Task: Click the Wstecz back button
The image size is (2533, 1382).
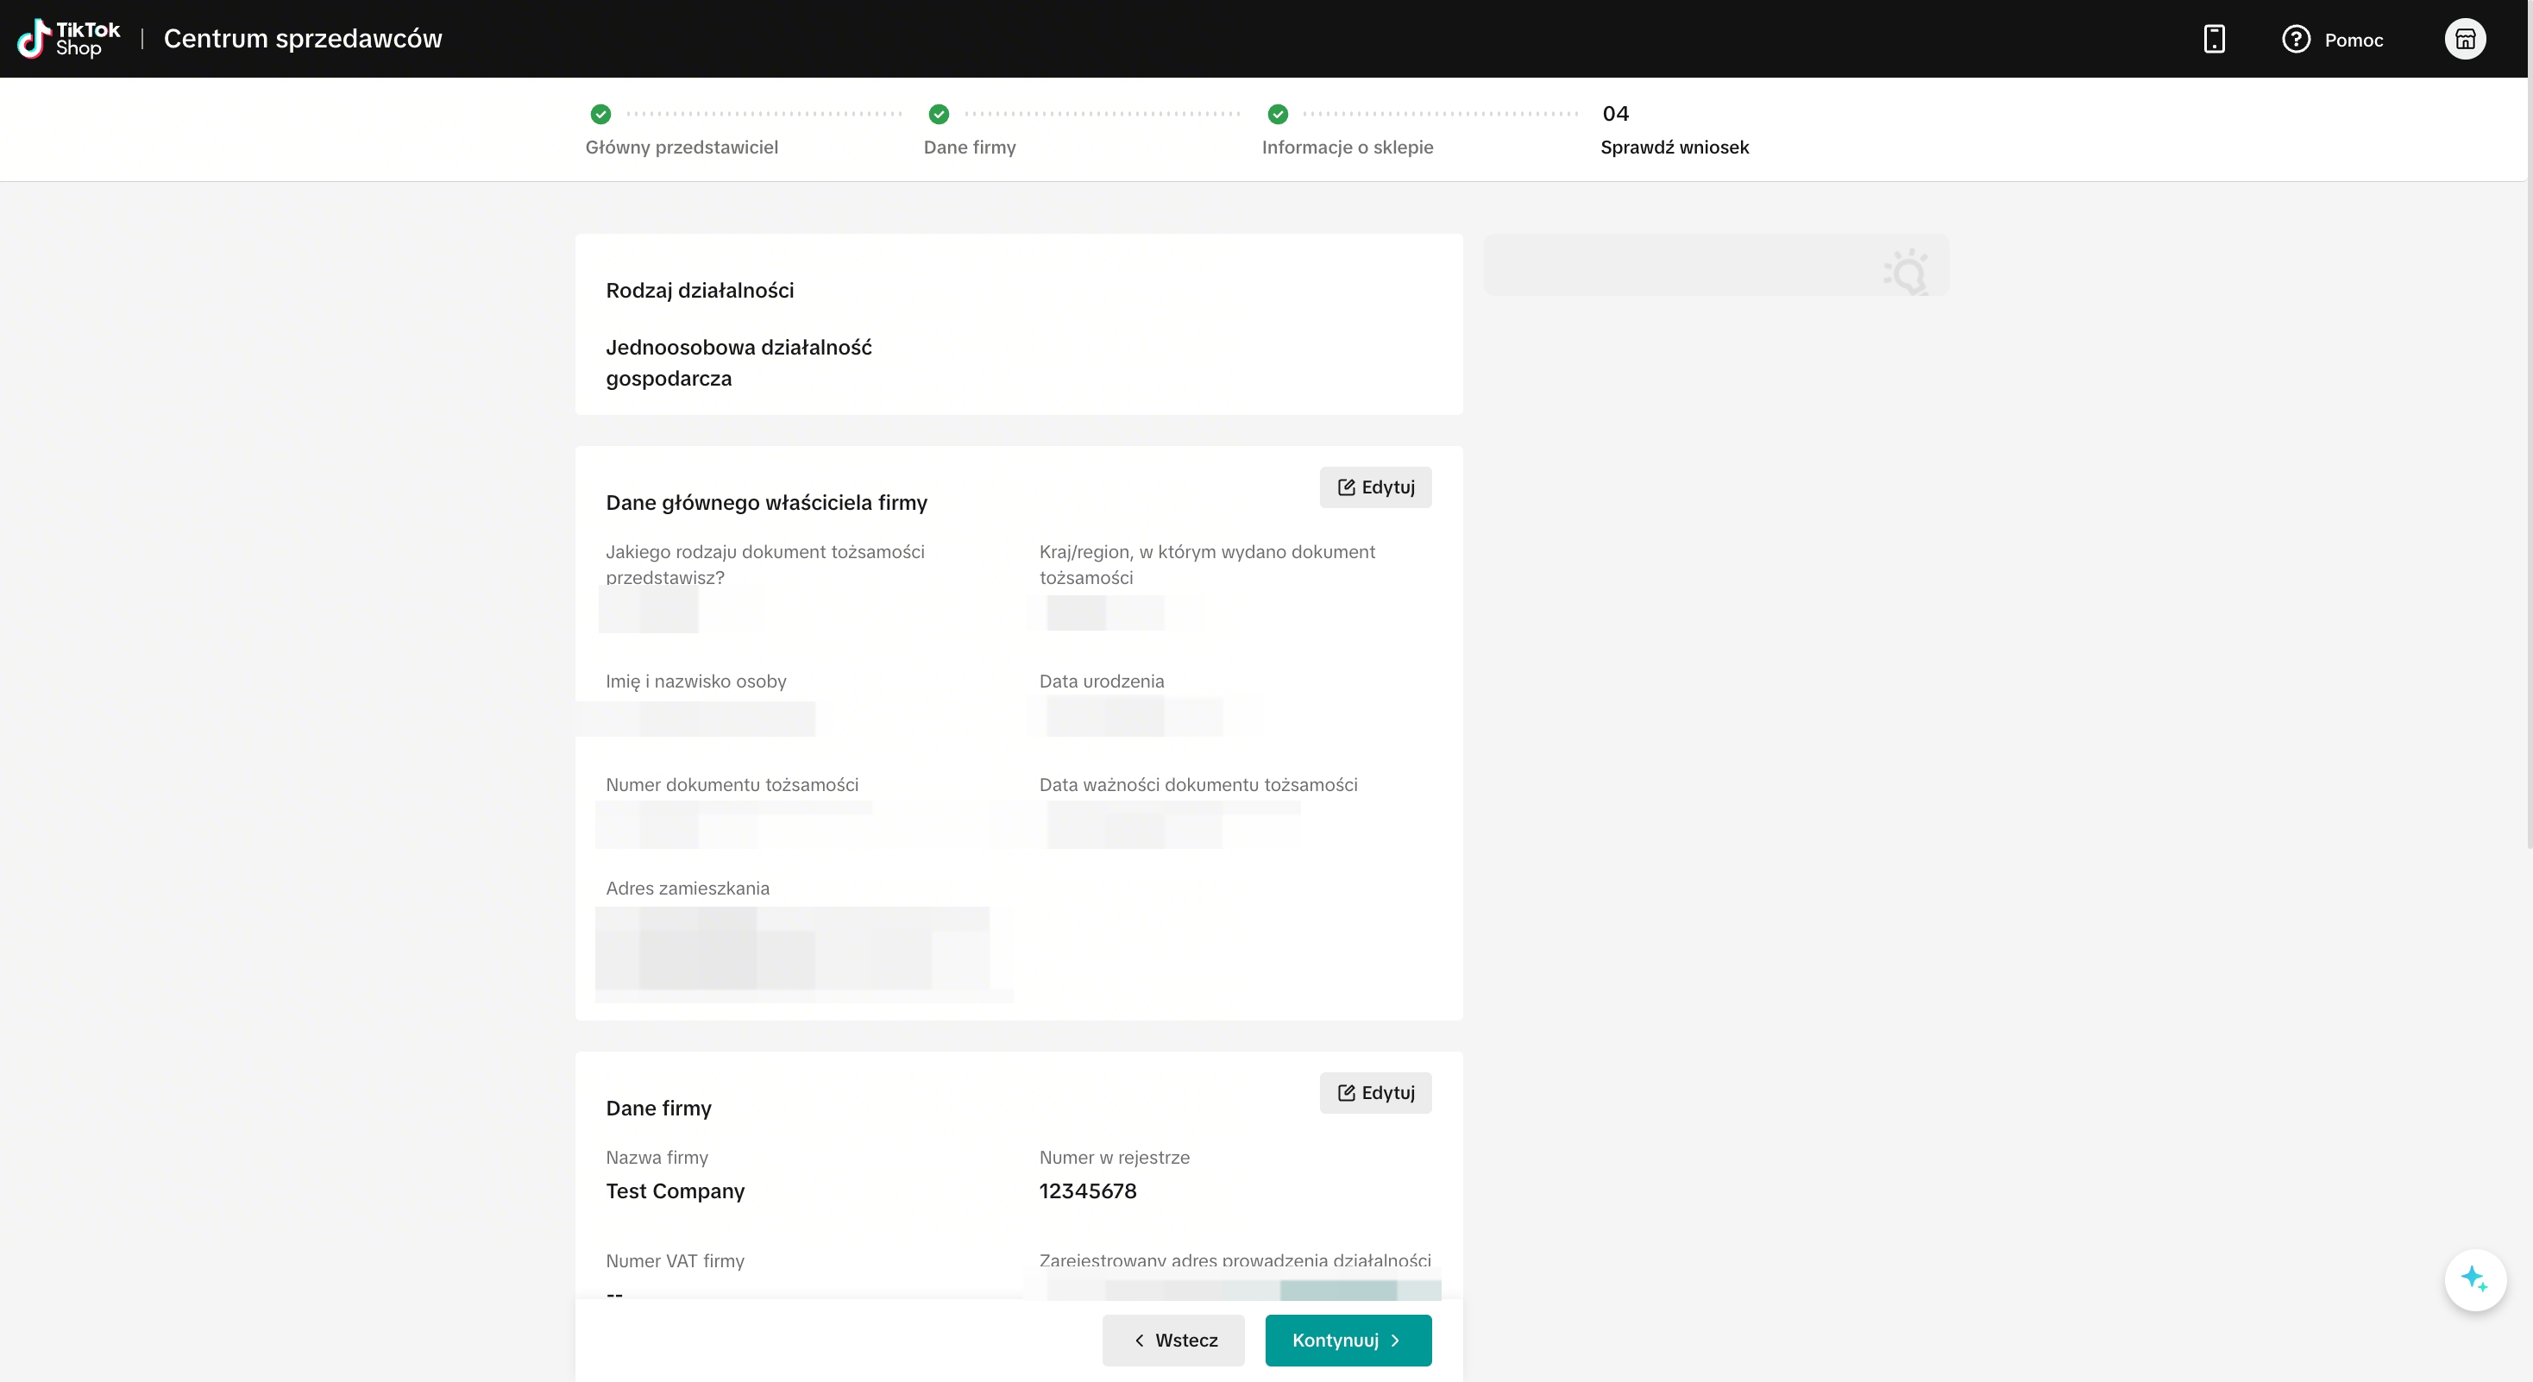Action: tap(1173, 1340)
